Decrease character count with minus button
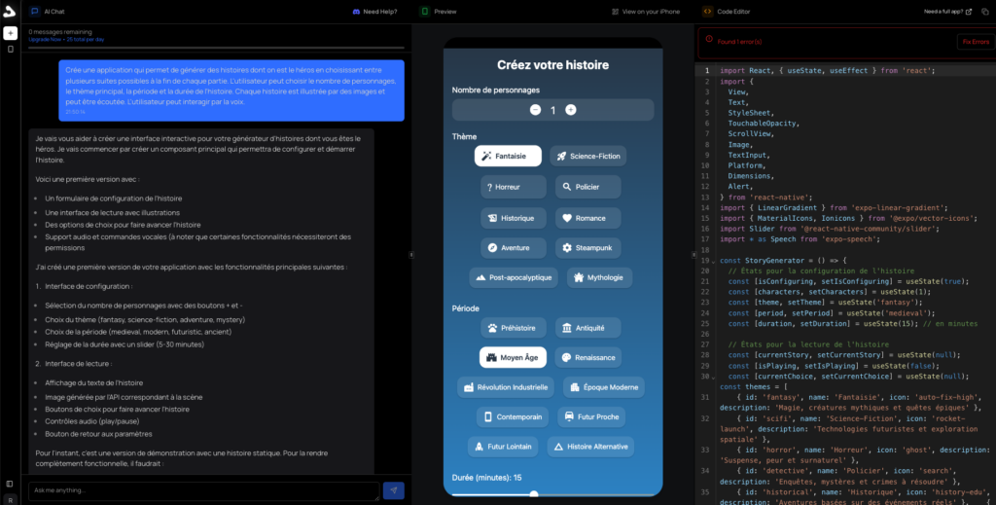The width and height of the screenshot is (996, 505). [x=535, y=110]
